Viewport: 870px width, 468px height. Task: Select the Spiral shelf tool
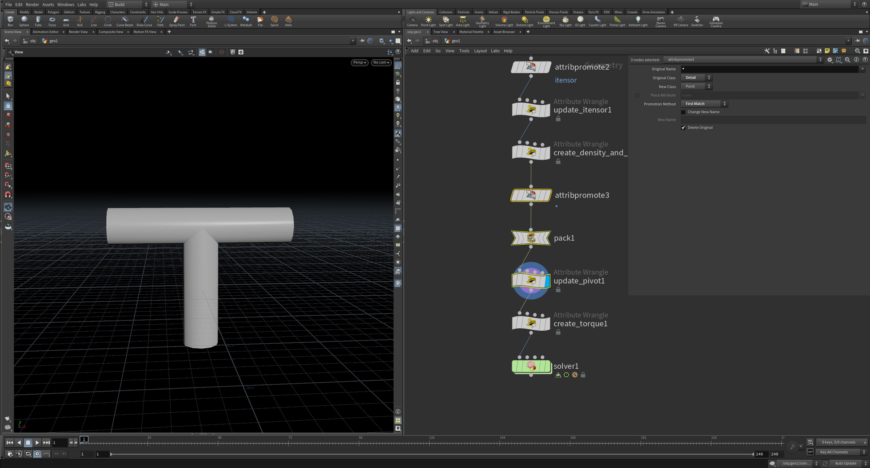tap(274, 21)
